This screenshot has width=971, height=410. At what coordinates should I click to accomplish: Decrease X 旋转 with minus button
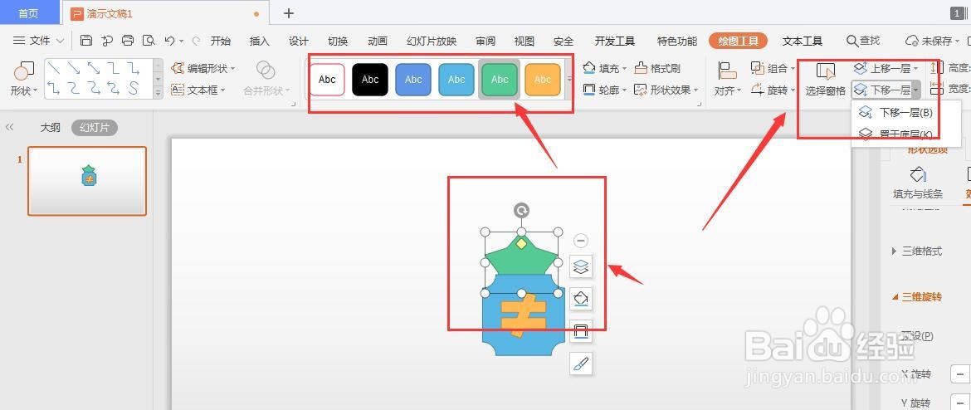point(960,374)
